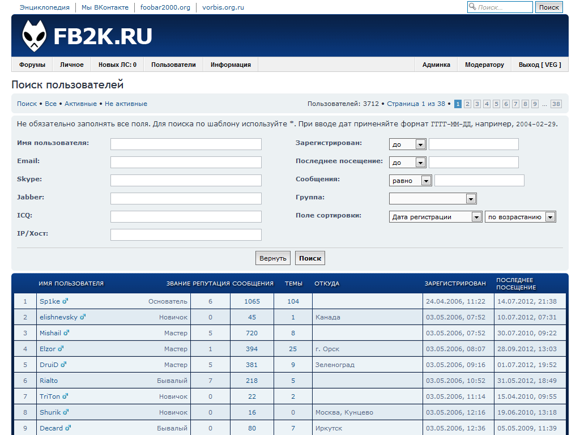The image size is (580, 435).
Task: Click gender icon beside elishnevsky
Action: coord(83,317)
